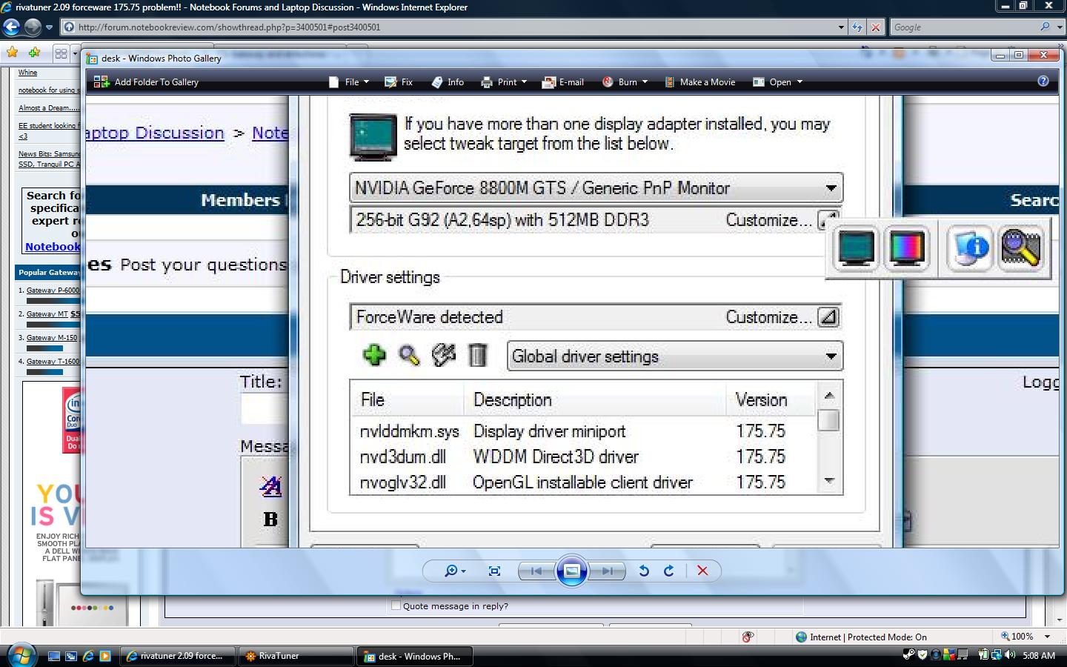Click the popup blocker status bar icon
Viewport: 1067px width, 667px height.
click(748, 637)
